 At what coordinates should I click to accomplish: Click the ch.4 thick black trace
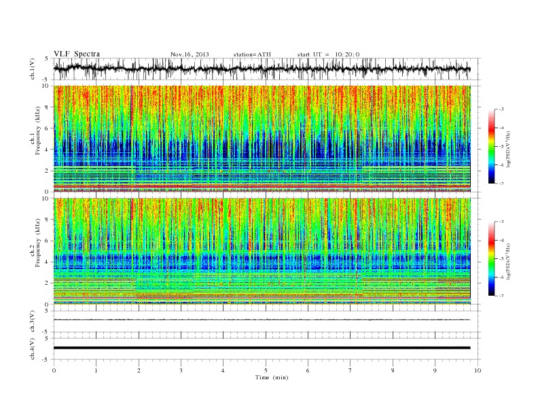262,348
